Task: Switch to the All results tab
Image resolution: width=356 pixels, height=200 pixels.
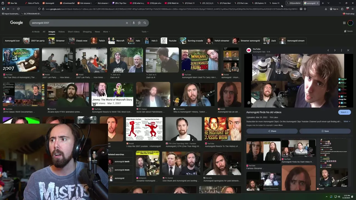Action: (44, 32)
